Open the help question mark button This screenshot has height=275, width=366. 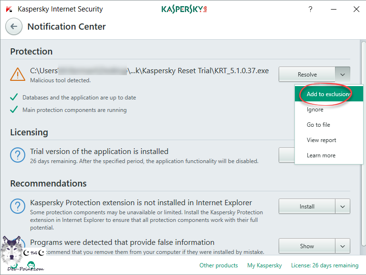[310, 9]
